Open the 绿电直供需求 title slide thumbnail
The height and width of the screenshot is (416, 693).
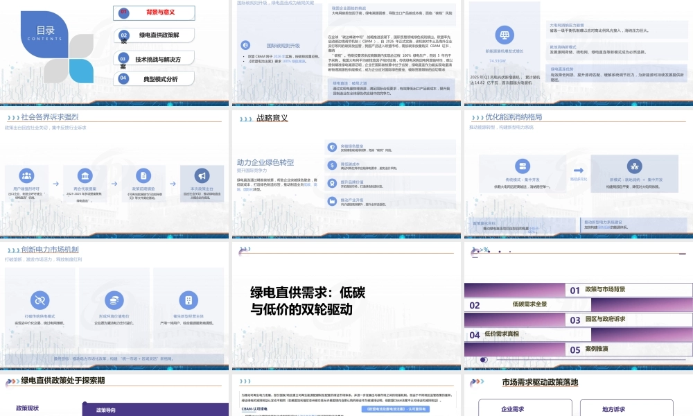(x=346, y=302)
